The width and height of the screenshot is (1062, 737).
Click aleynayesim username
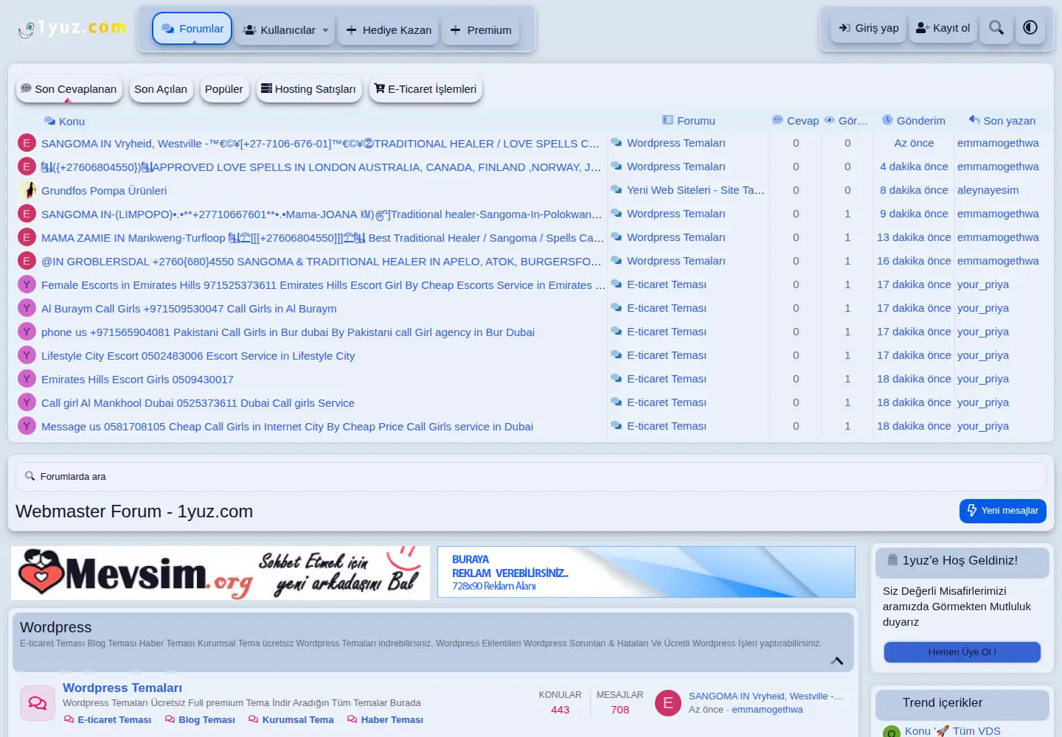(988, 190)
